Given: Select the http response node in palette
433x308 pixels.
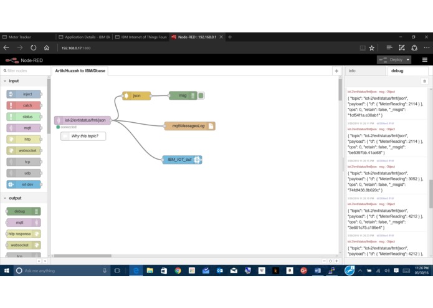Looking at the screenshot, I should (x=24, y=234).
